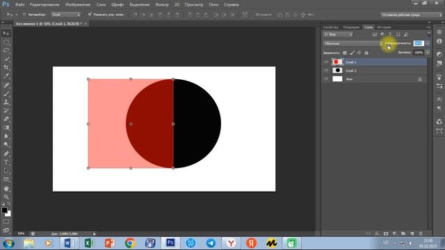This screenshot has width=445, height=250.
Task: Open the auto-select Слой dropdown
Action: (66, 15)
